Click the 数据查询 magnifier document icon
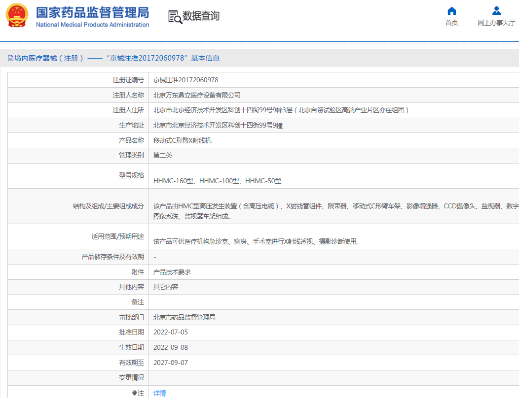The width and height of the screenshot is (519, 398). pyautogui.click(x=175, y=16)
